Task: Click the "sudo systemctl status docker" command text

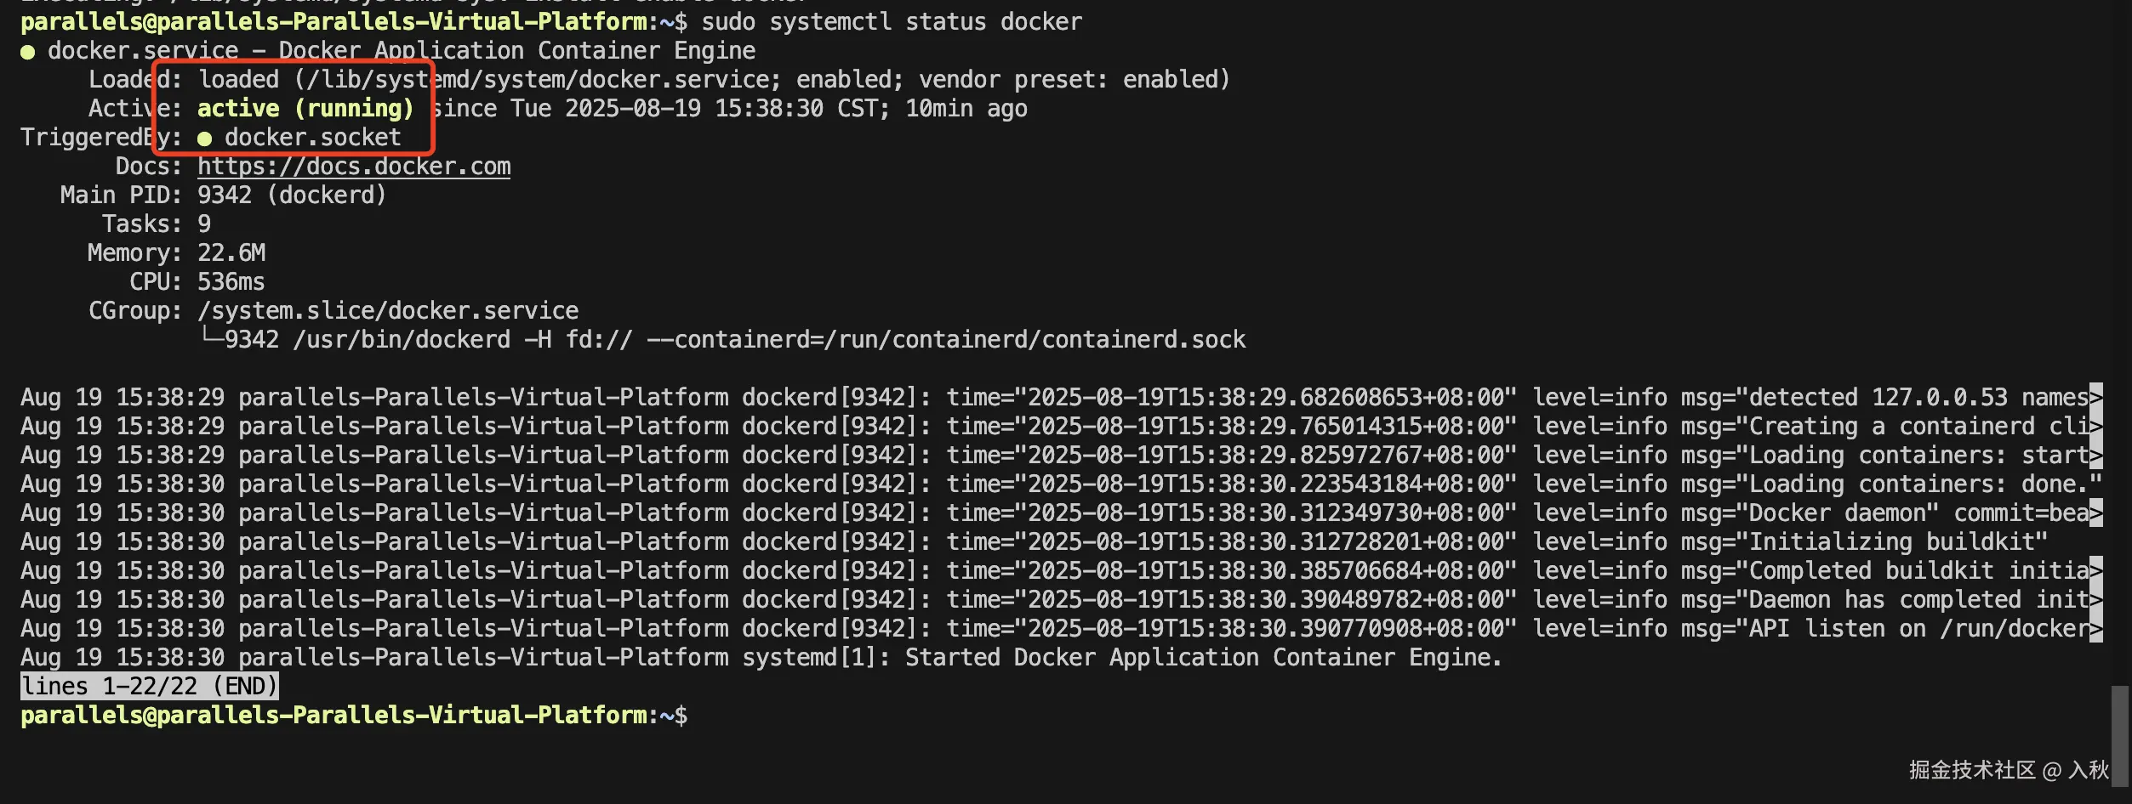Action: click(892, 21)
